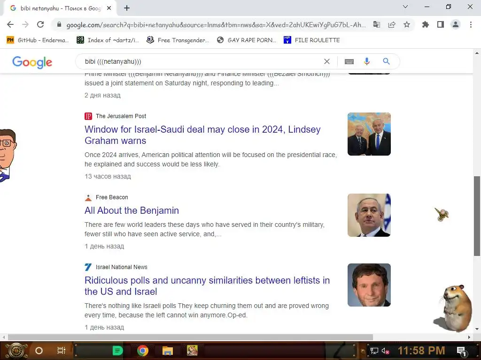
Task: Open a new tab
Action: (x=127, y=8)
